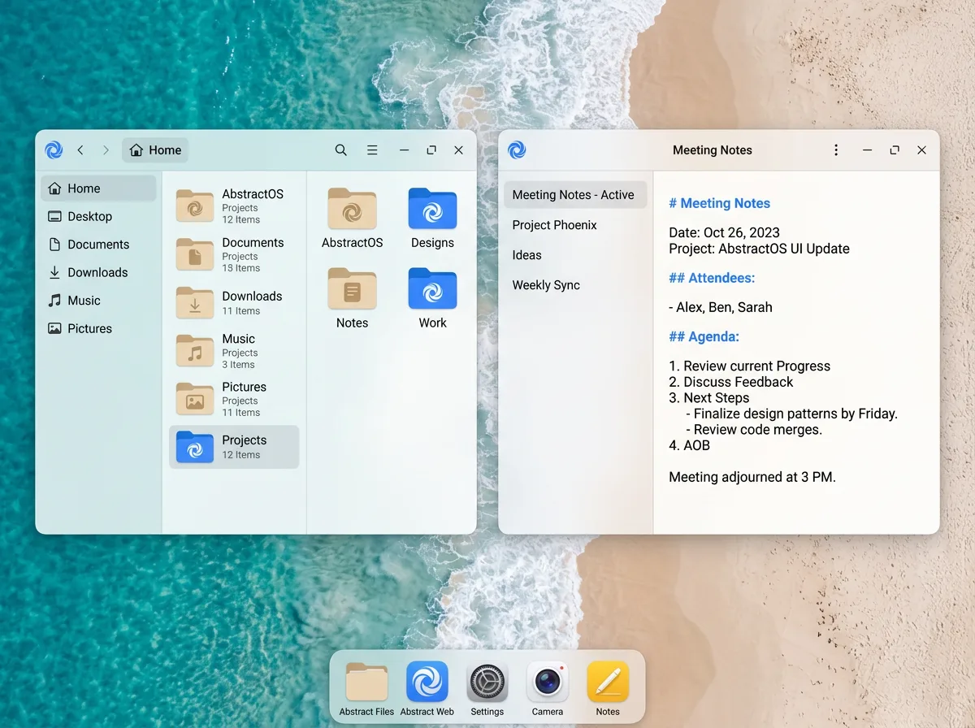Viewport: 975px width, 728px height.
Task: Select the Project Phoenix note
Action: [x=575, y=225]
